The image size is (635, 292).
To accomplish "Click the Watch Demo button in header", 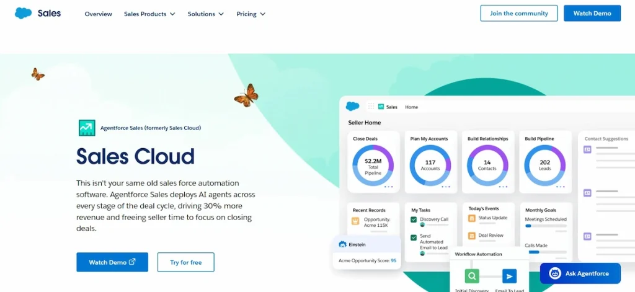I will pos(592,13).
